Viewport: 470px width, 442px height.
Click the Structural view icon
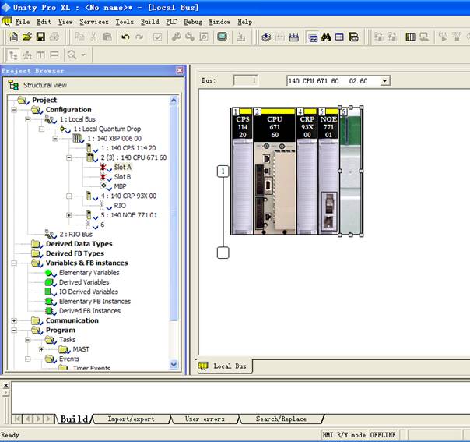pyautogui.click(x=13, y=85)
